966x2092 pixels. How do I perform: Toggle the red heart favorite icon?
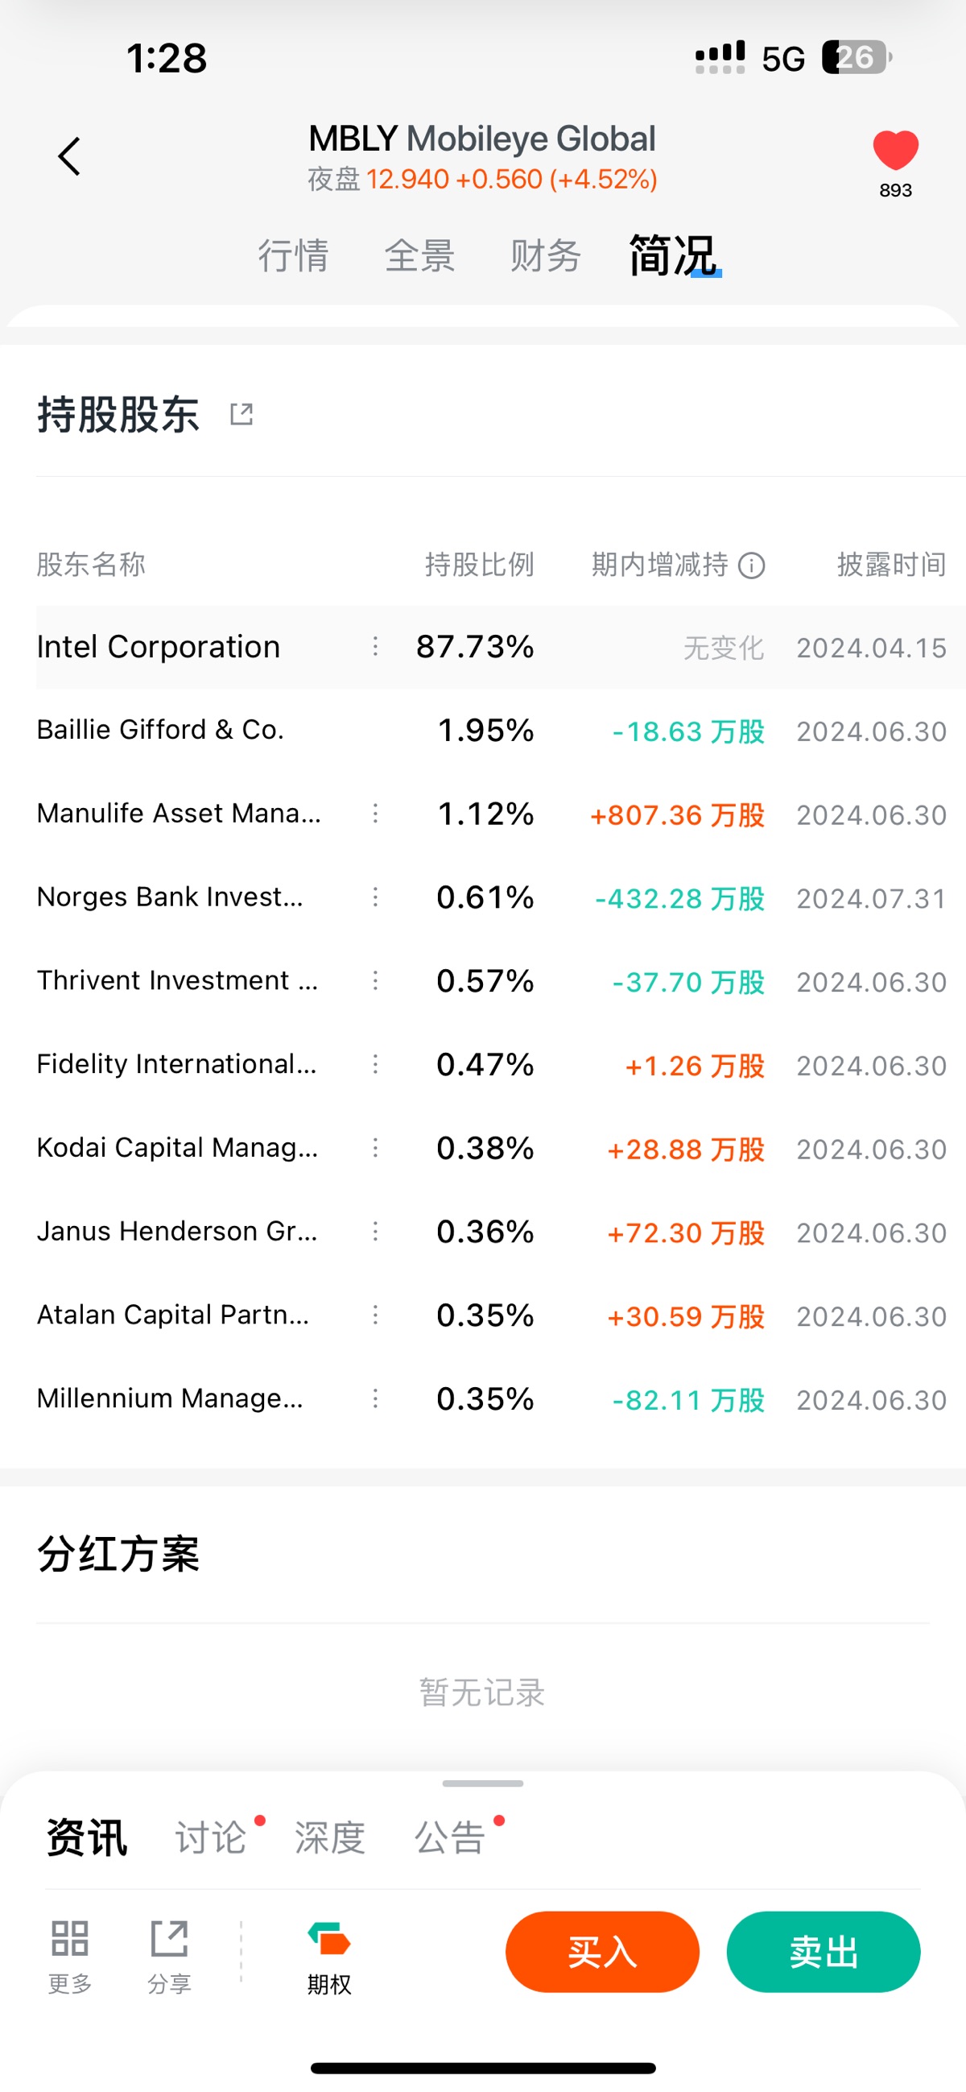pyautogui.click(x=894, y=151)
